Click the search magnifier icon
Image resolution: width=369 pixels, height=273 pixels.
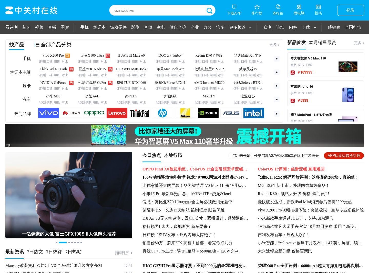(x=209, y=11)
